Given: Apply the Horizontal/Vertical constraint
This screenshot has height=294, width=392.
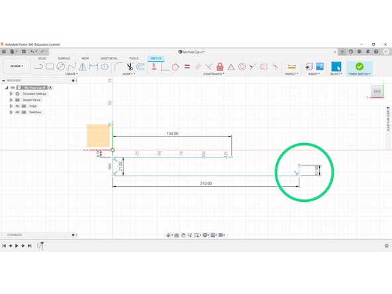Looking at the screenshot, I should (154, 67).
